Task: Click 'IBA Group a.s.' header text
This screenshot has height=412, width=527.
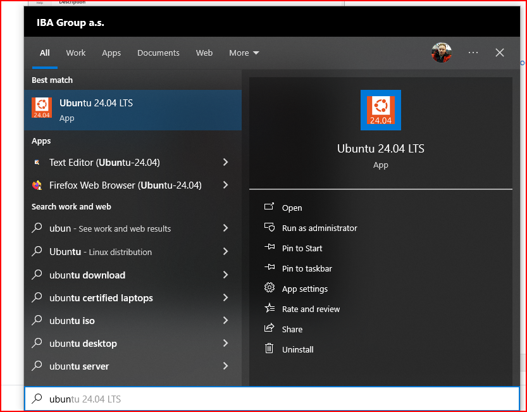Action: click(70, 23)
